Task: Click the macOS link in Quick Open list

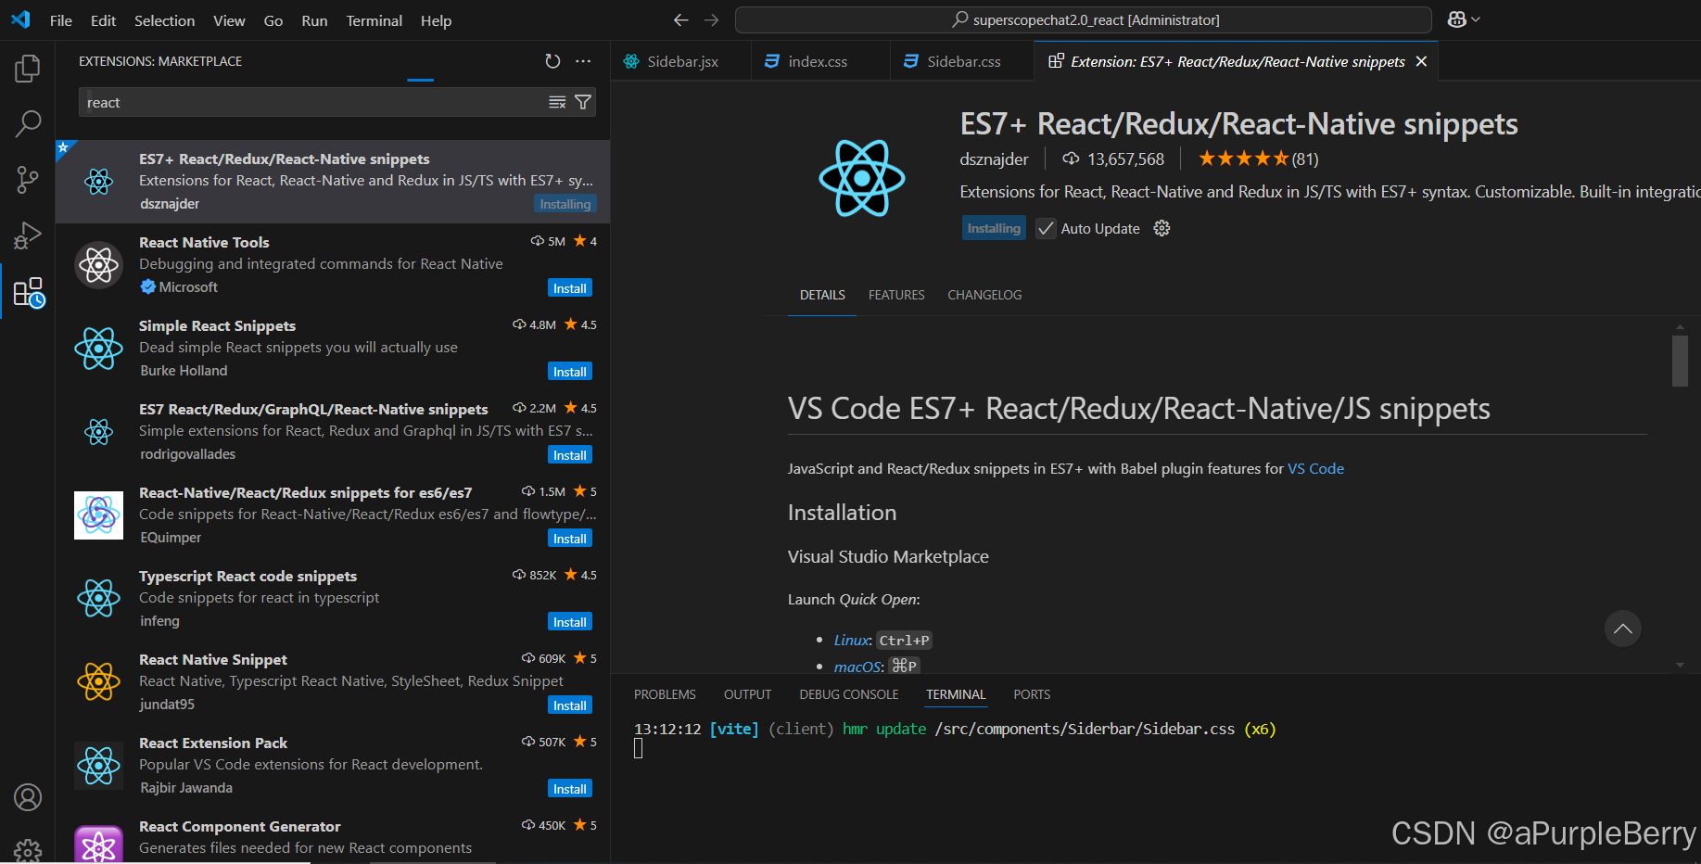Action: [857, 667]
